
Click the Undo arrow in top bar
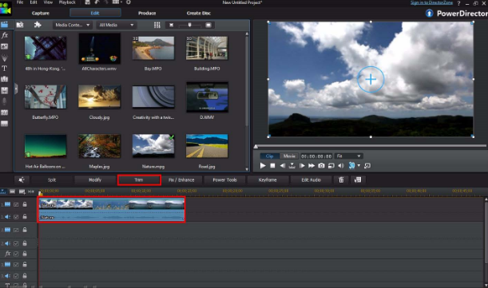tap(97, 2)
